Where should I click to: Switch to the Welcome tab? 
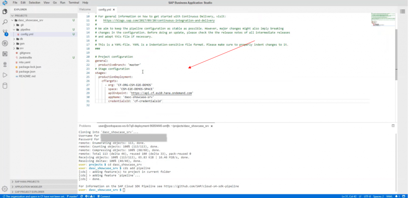(85, 10)
